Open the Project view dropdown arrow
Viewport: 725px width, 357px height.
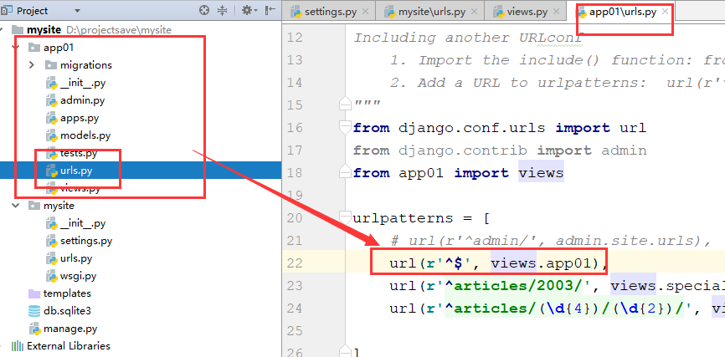pos(77,11)
